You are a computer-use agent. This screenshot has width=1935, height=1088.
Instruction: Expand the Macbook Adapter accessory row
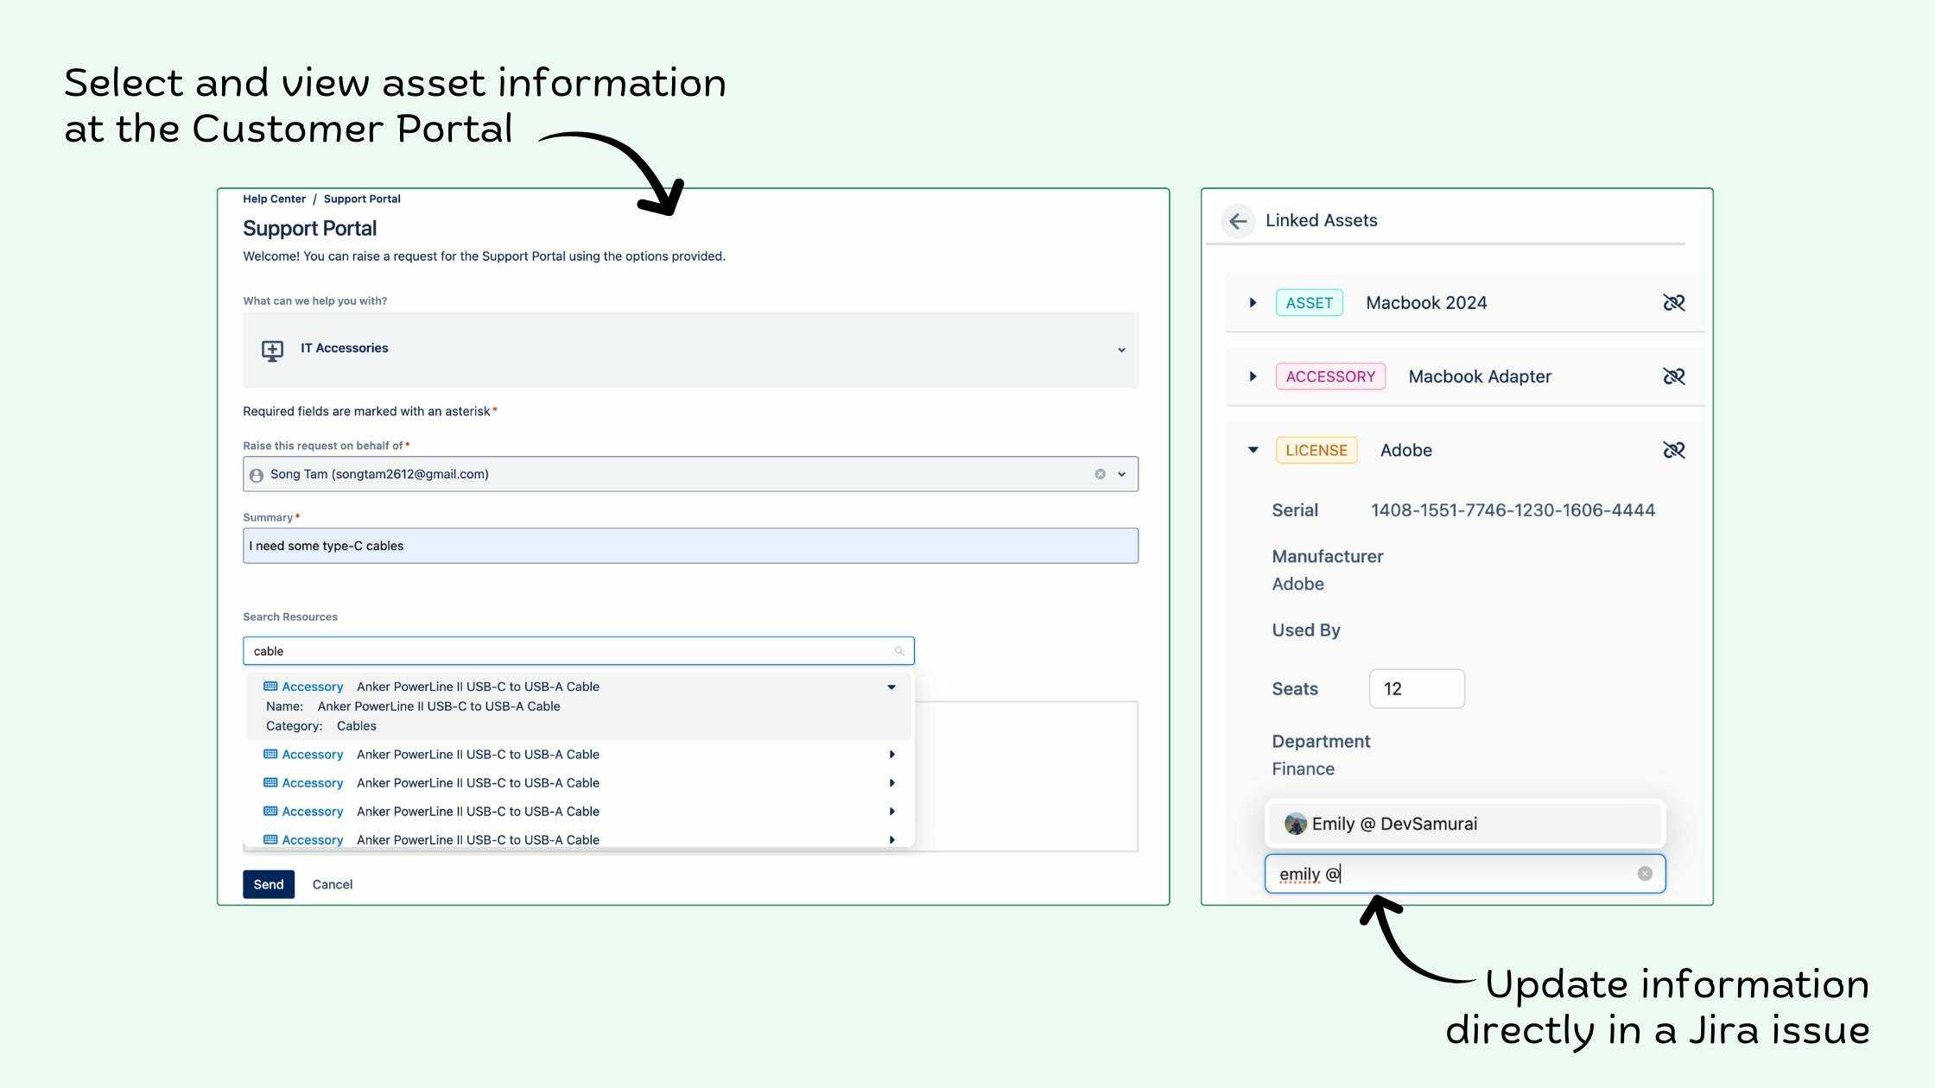(1253, 376)
